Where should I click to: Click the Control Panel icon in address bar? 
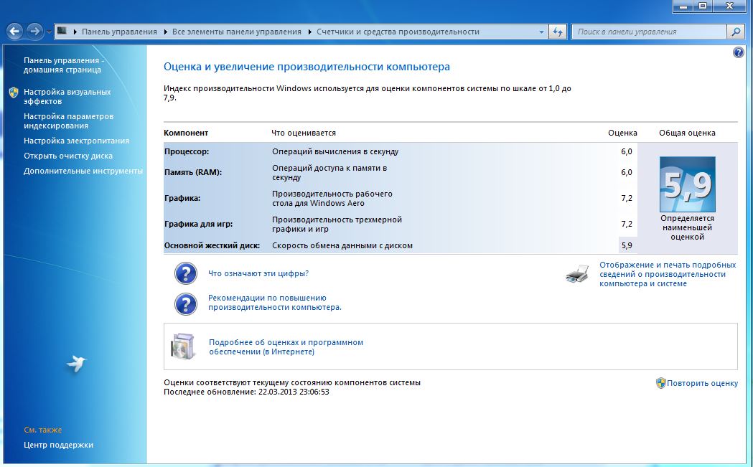(x=62, y=31)
